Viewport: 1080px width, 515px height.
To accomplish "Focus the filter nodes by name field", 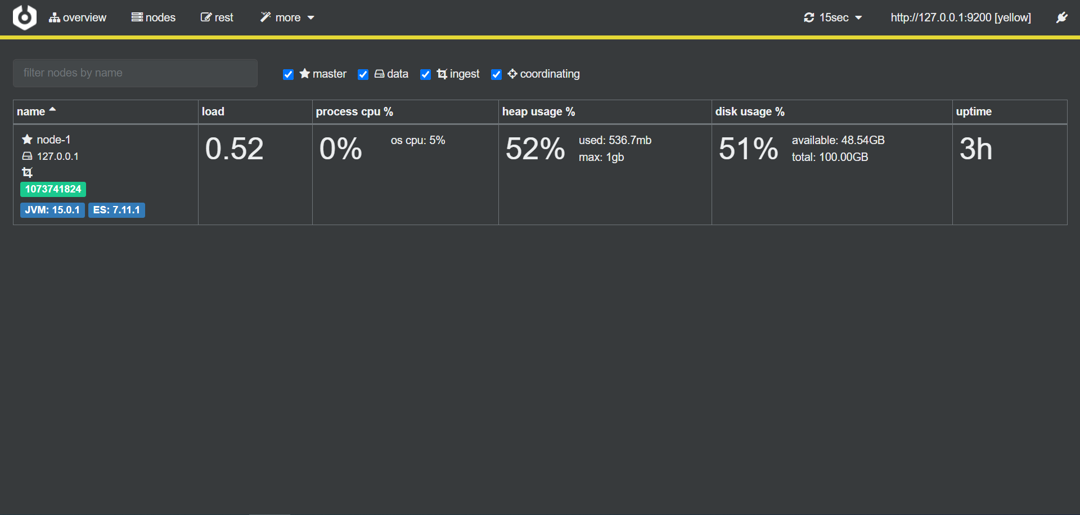I will [x=135, y=73].
